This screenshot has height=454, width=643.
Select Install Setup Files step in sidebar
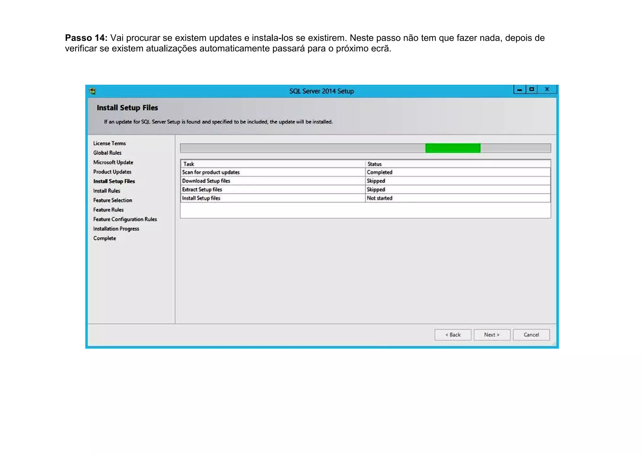coord(114,181)
